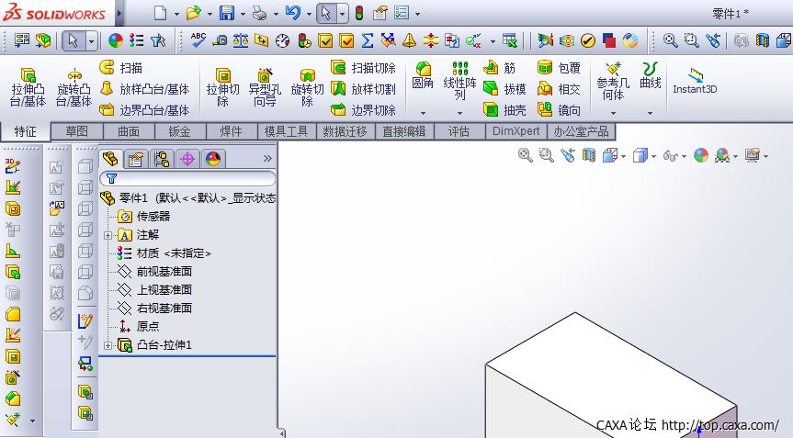Expand the 凸台-拉伸1 feature node

(x=108, y=345)
